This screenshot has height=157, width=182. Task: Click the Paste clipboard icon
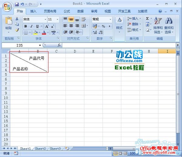click(x=8, y=21)
